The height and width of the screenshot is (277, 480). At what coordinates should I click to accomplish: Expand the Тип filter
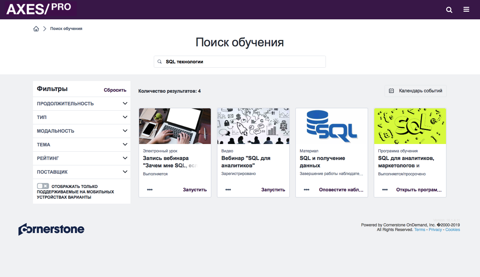point(82,117)
